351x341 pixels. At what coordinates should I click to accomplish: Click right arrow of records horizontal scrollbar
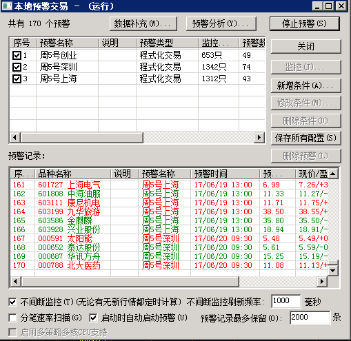click(x=322, y=282)
